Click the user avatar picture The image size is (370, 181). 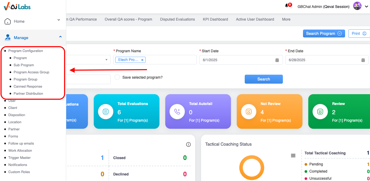click(357, 6)
